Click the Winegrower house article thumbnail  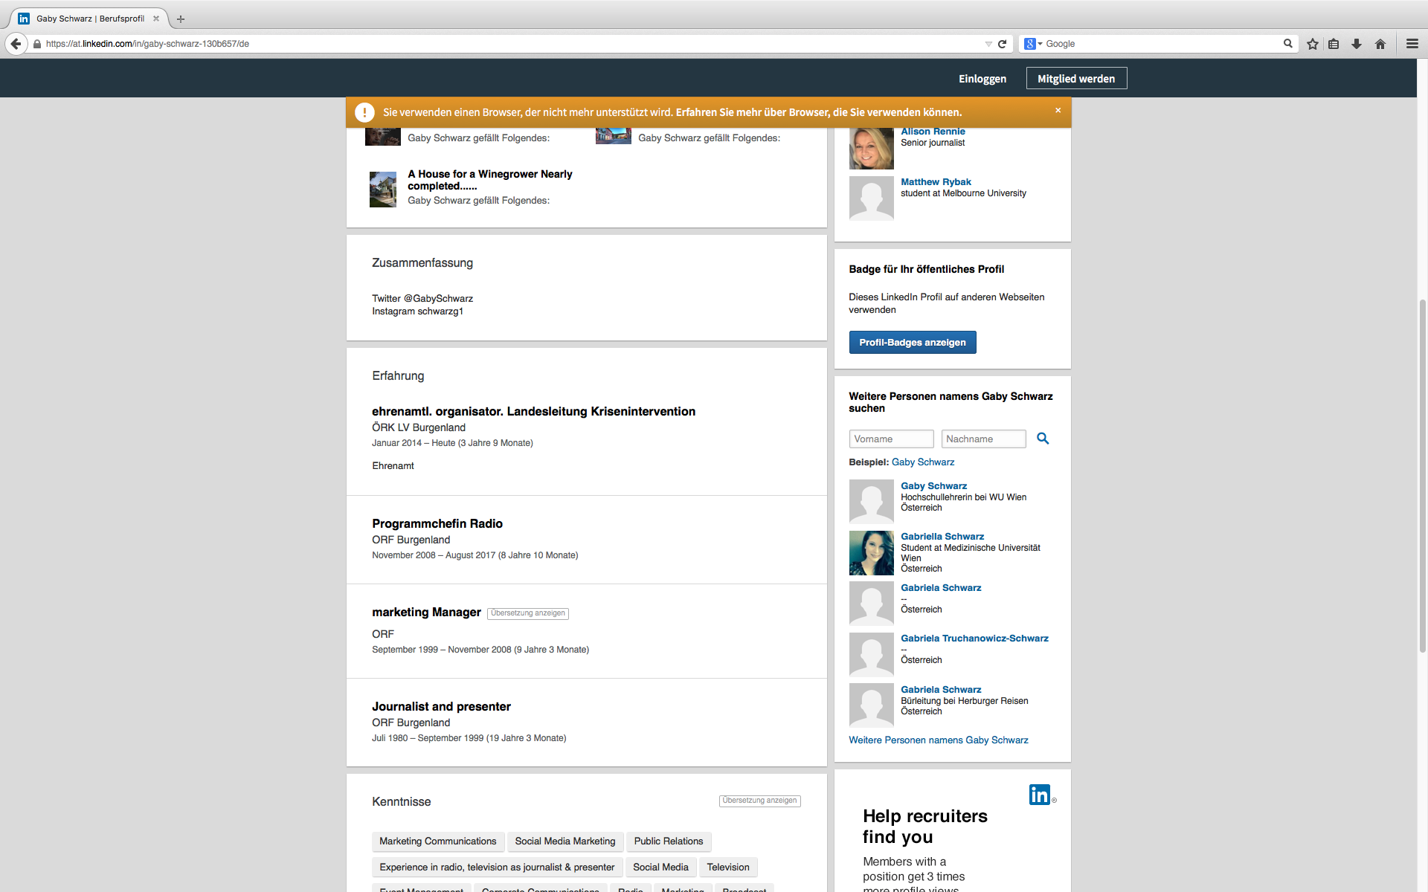[383, 190]
